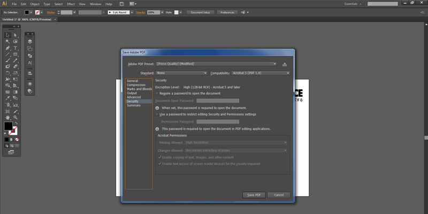Select the Scale tool
The height and width of the screenshot is (214, 428).
click(16, 73)
